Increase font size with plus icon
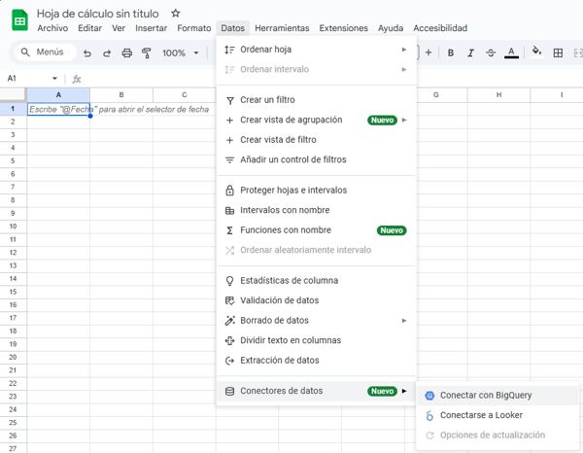 click(429, 52)
